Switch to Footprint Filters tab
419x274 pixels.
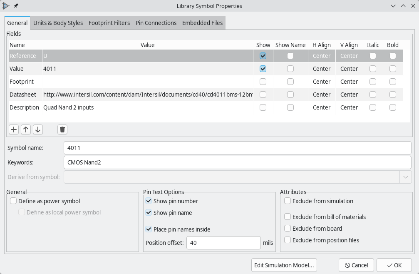tap(109, 23)
